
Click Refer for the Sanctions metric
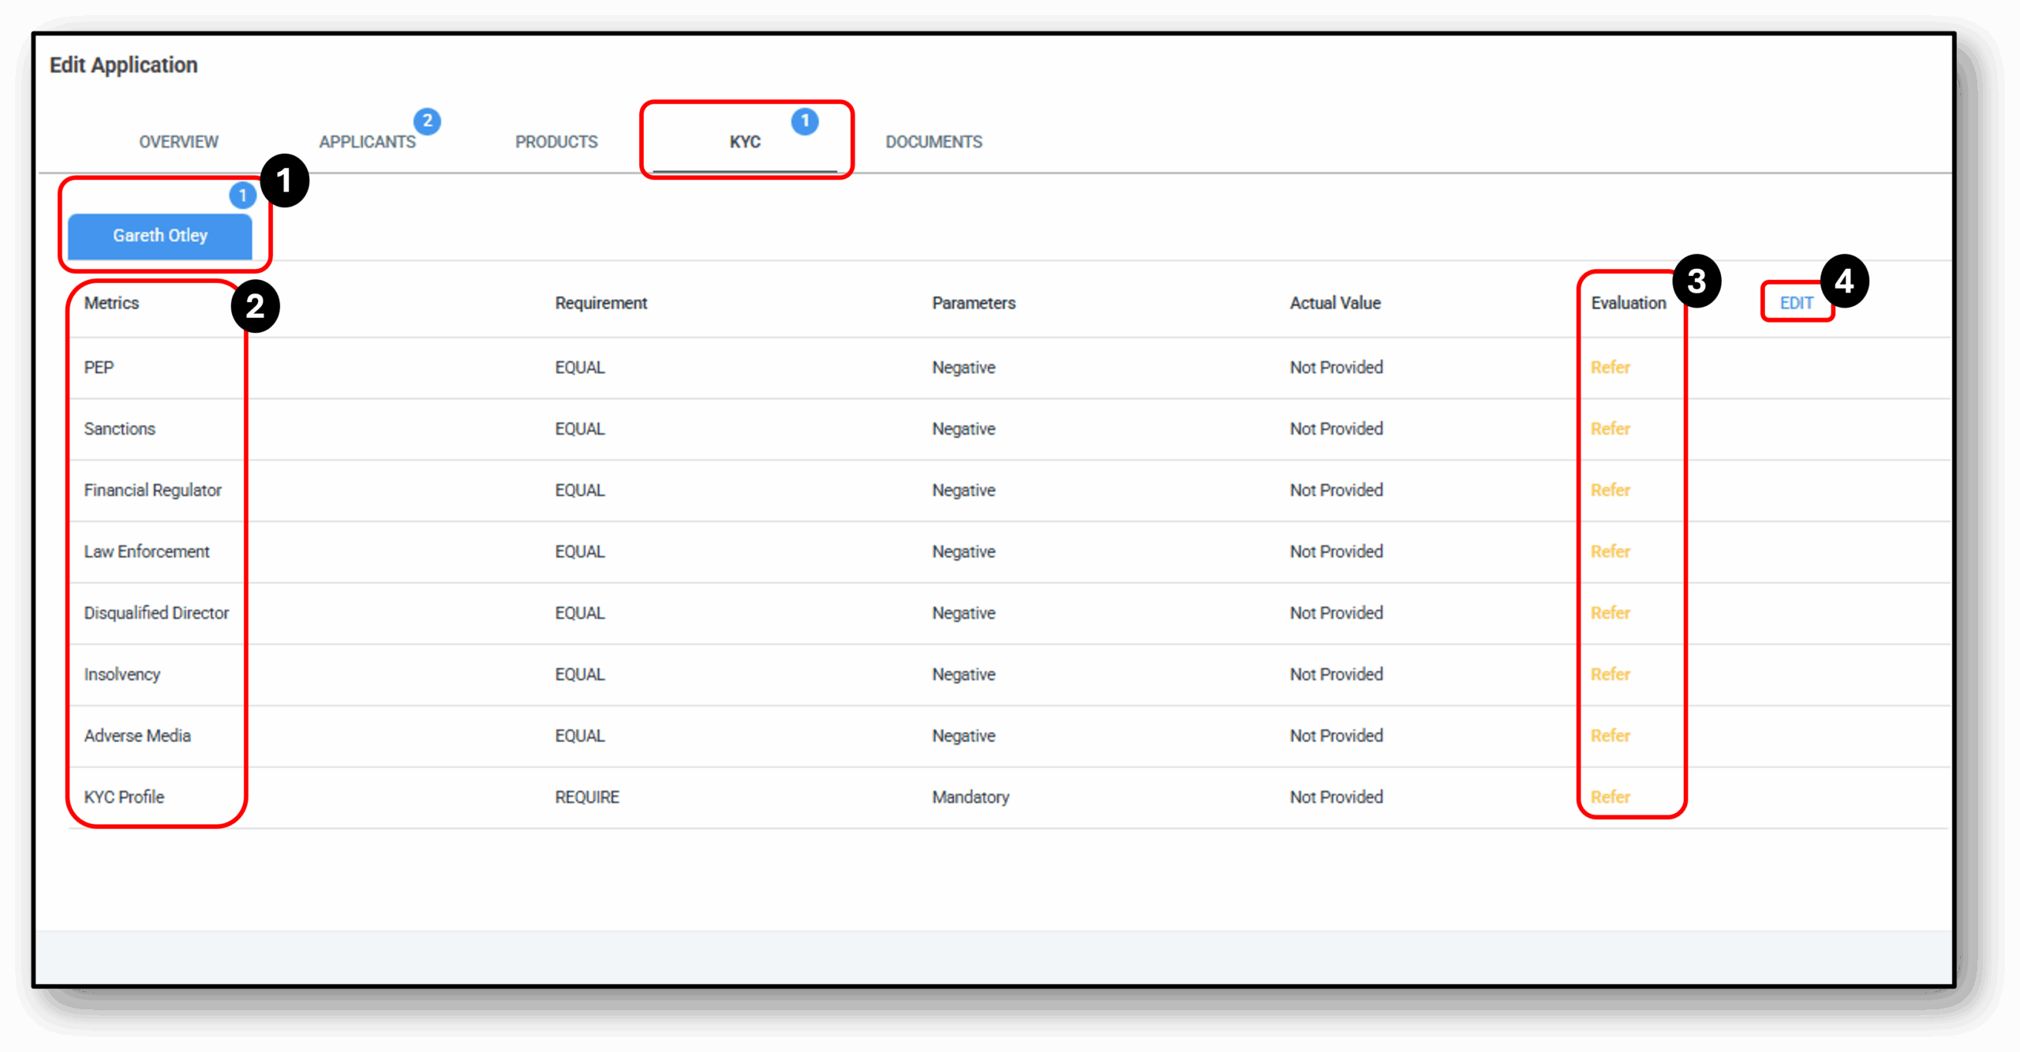coord(1610,428)
